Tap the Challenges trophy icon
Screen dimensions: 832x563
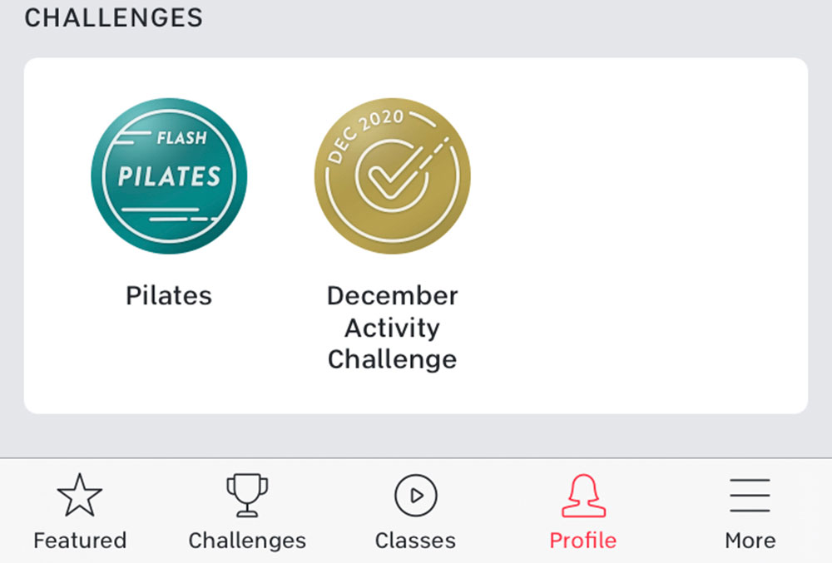pos(247,495)
